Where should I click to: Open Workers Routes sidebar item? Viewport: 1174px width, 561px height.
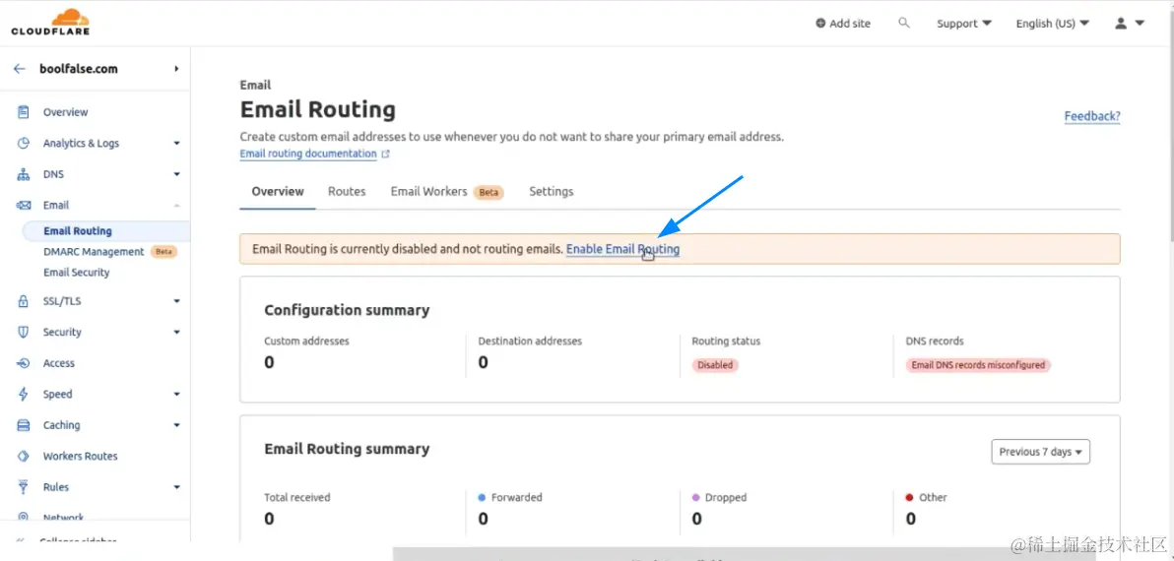(80, 457)
